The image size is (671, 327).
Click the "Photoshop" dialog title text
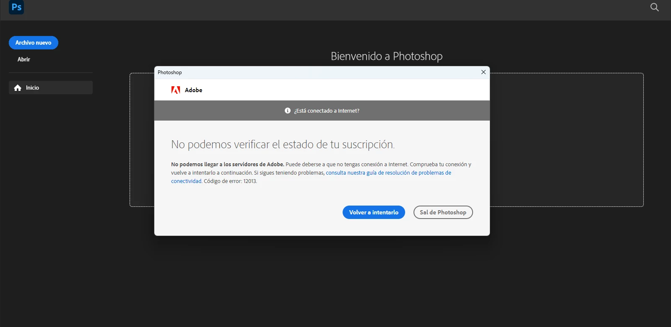(170, 72)
